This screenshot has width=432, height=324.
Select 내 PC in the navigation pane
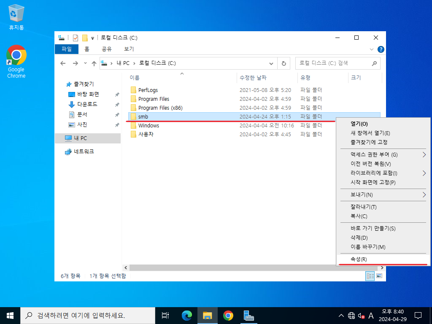click(x=88, y=138)
